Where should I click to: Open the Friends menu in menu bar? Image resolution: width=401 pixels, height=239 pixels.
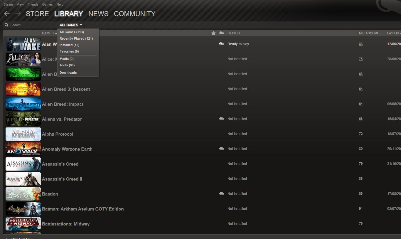[x=33, y=4]
